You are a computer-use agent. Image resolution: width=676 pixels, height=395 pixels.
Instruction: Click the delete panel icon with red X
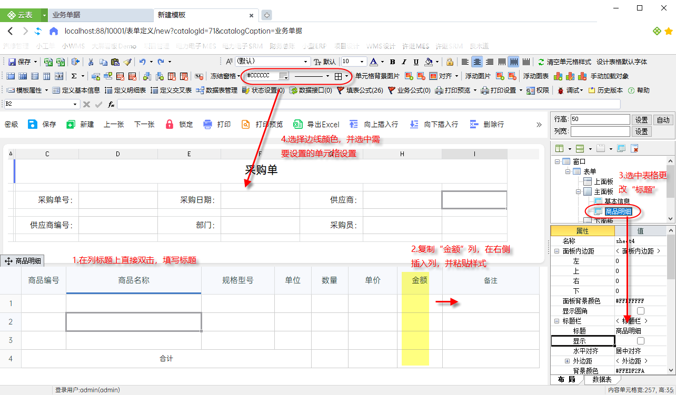(x=635, y=149)
